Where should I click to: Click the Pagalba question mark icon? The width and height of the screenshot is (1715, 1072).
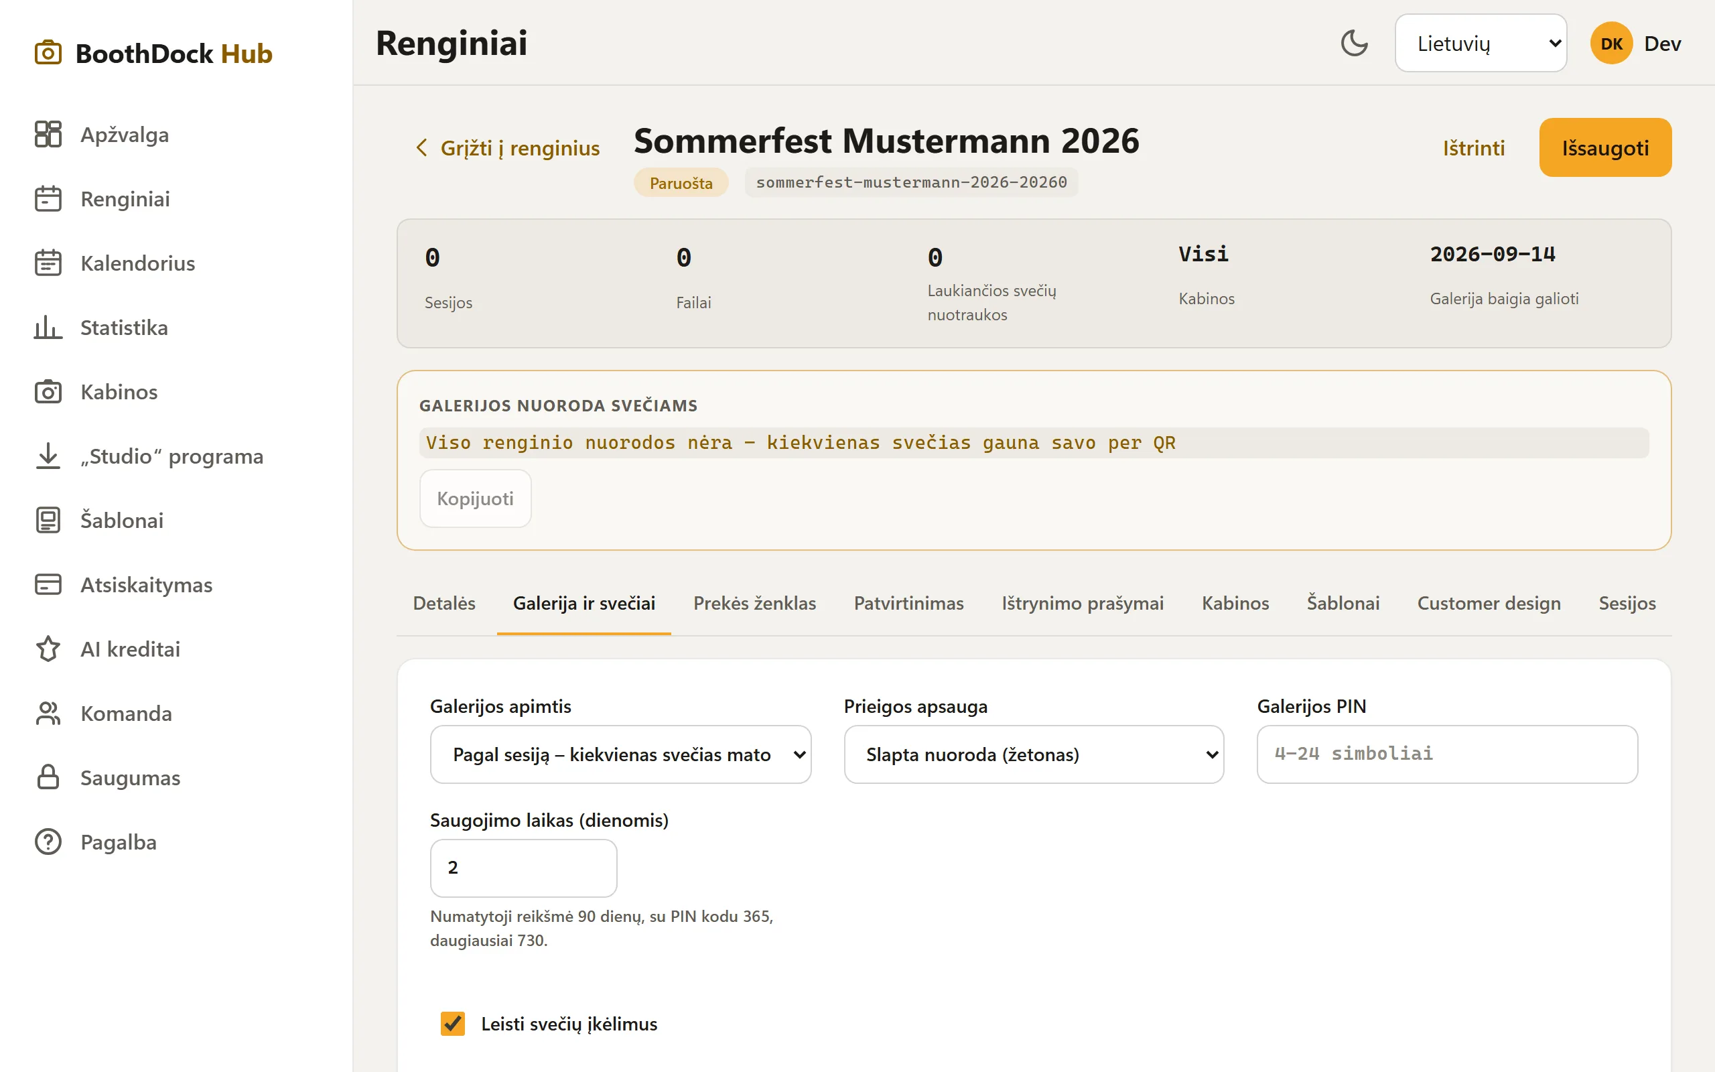coord(48,842)
